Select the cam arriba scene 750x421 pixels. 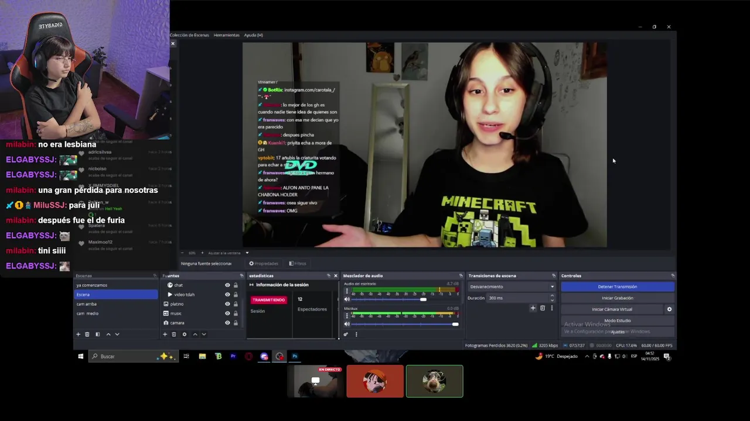point(116,304)
